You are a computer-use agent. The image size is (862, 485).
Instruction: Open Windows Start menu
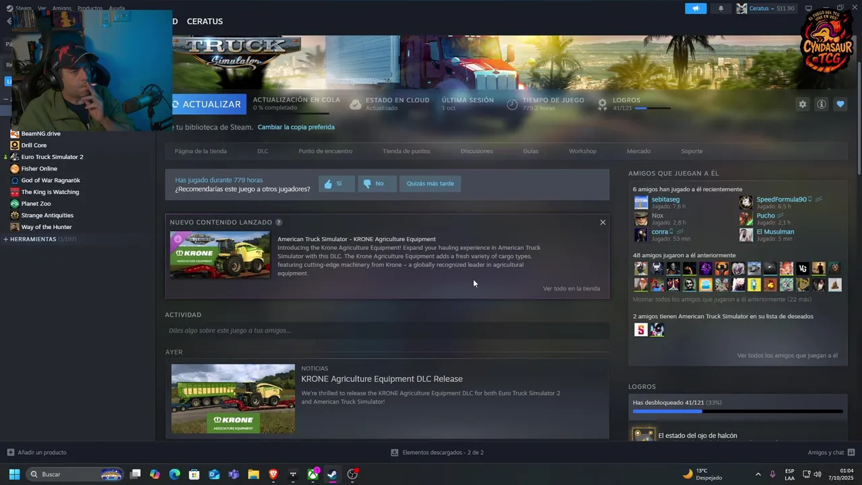point(14,474)
